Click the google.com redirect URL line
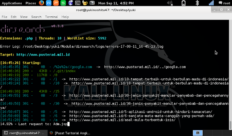 coord(93,67)
